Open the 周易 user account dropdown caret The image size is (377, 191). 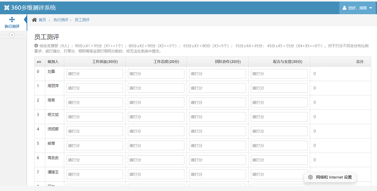tap(371, 8)
